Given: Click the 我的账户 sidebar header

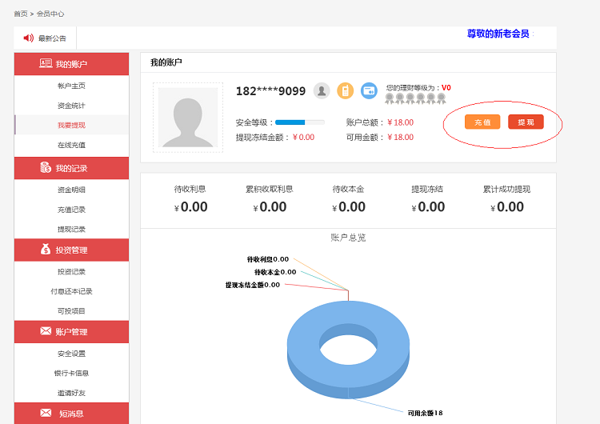Looking at the screenshot, I should point(71,64).
